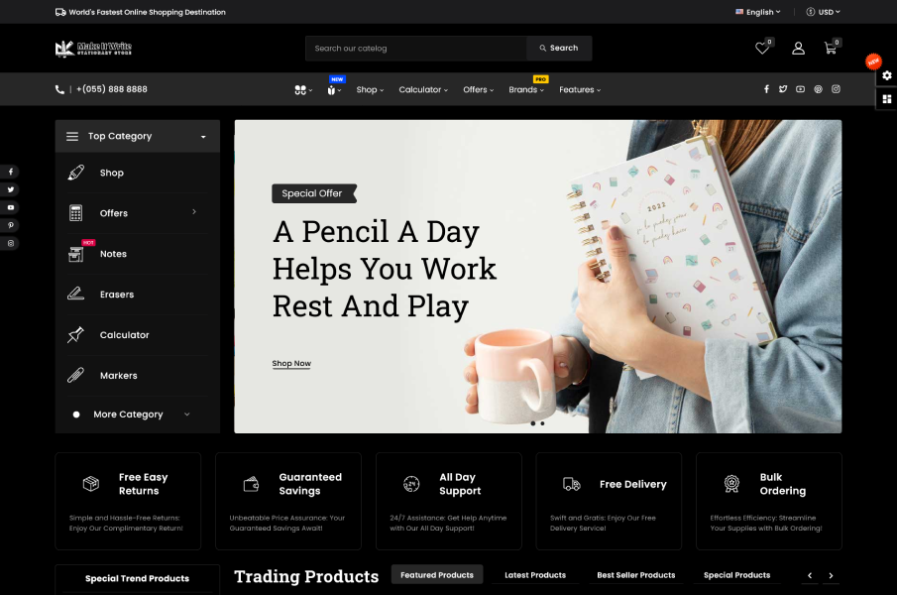
Task: Click the Facebook icon in navigation bar
Action: click(x=766, y=89)
